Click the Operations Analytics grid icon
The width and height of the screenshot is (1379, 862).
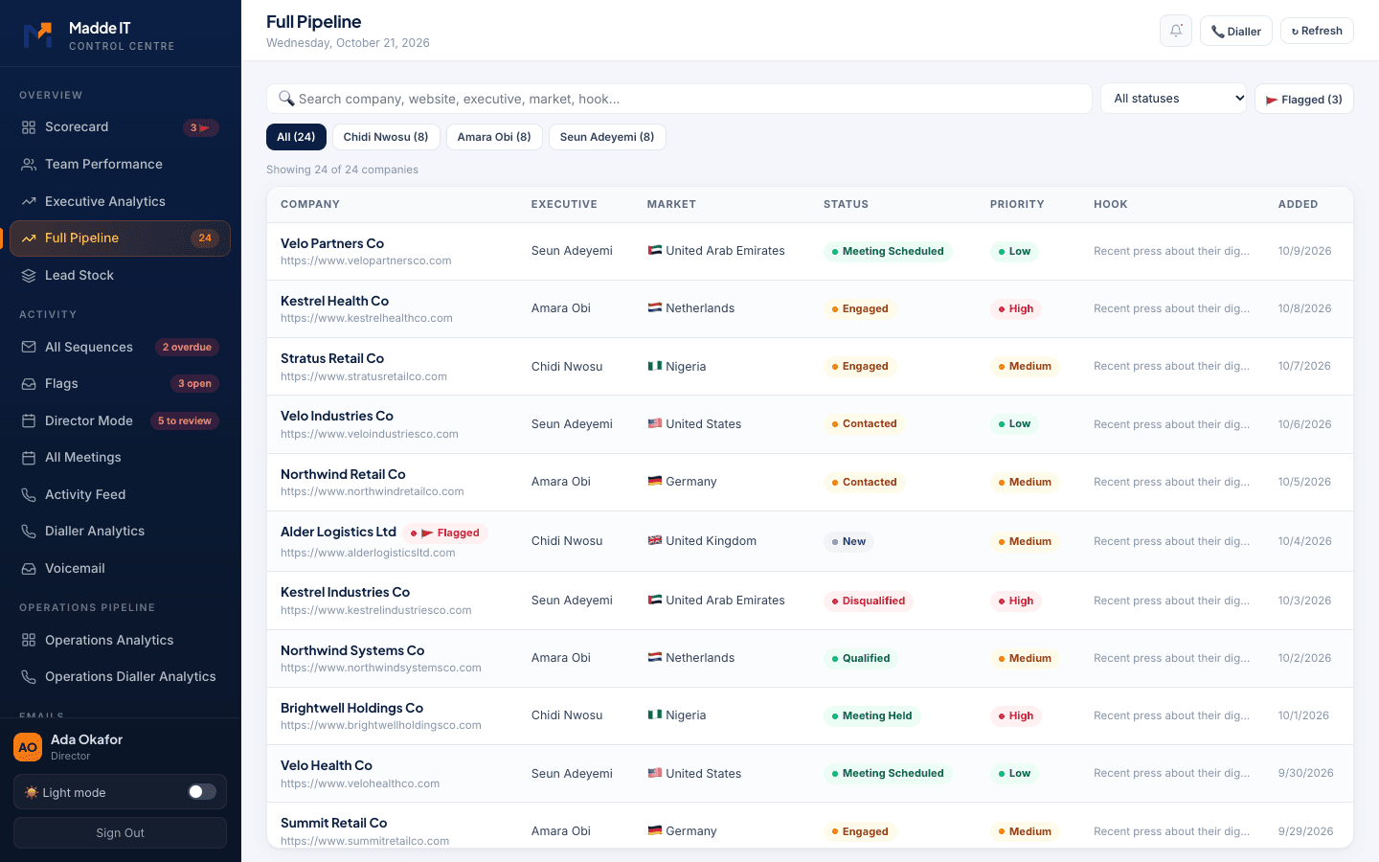click(x=29, y=641)
